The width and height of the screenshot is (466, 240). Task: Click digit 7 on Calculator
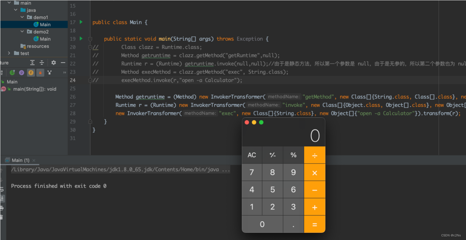tap(252, 172)
